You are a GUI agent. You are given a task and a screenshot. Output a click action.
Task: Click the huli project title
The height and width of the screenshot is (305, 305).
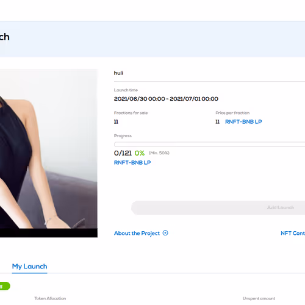[x=118, y=73]
